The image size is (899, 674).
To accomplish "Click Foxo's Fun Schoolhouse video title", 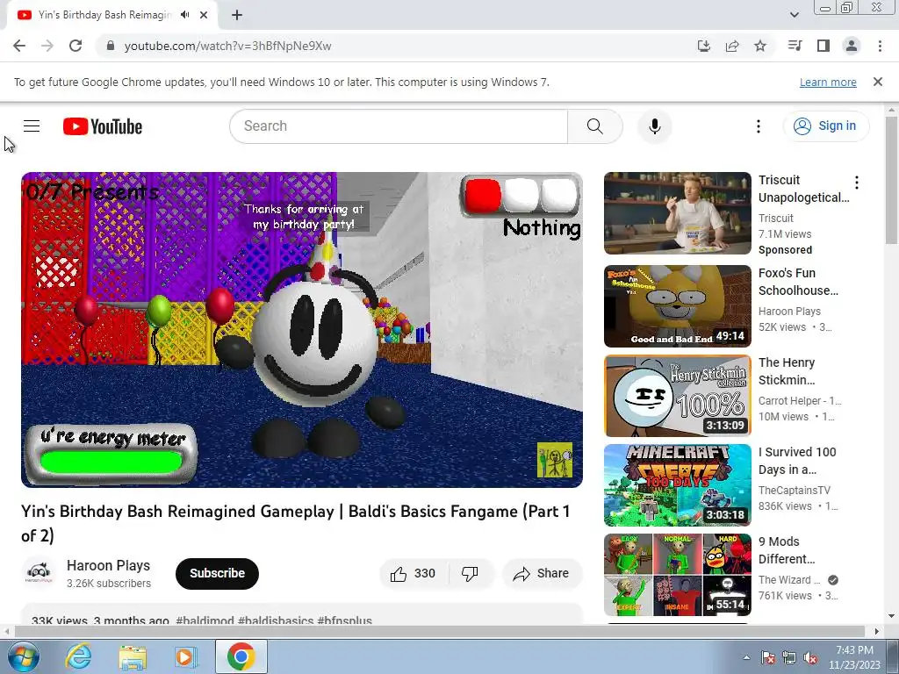I will [798, 282].
